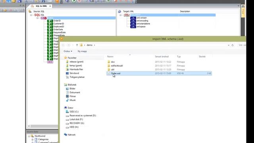
Task: Click the green Run button in the top toolbar
Action: click(x=74, y=1)
